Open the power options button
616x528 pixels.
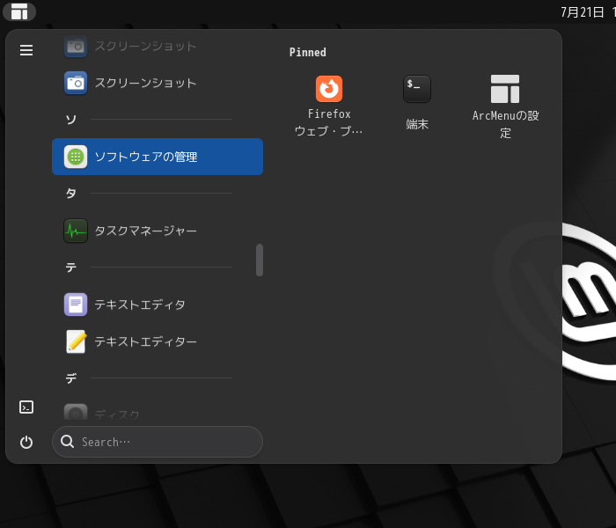coord(26,443)
